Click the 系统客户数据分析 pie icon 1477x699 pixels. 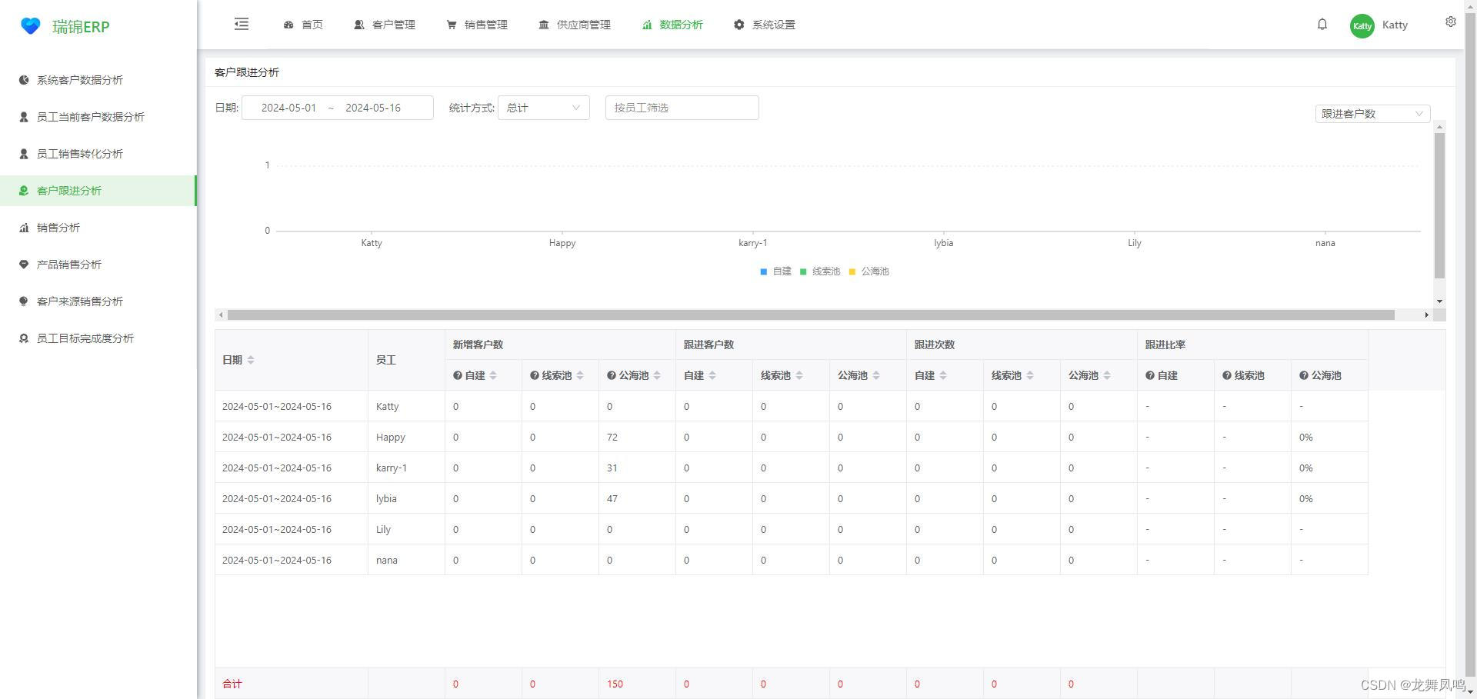point(24,80)
